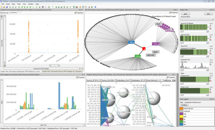Click the Apply button in Display Filter
215x130 pixels.
pyautogui.click(x=186, y=14)
